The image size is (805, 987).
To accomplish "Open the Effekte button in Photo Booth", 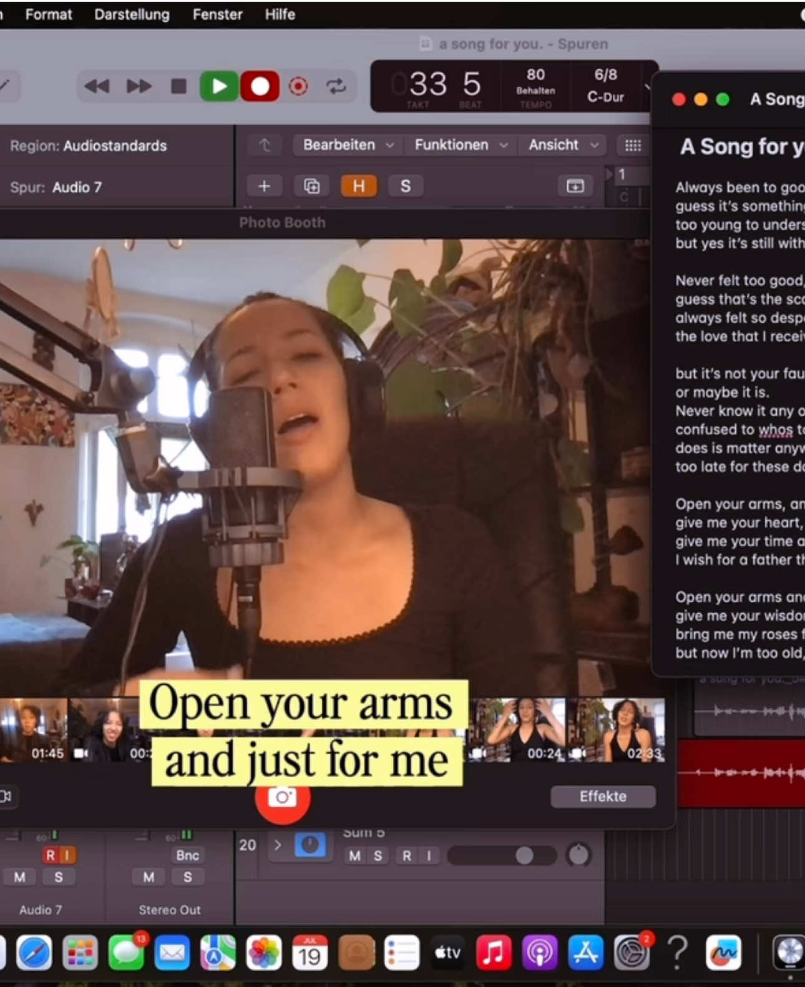I will tap(603, 797).
